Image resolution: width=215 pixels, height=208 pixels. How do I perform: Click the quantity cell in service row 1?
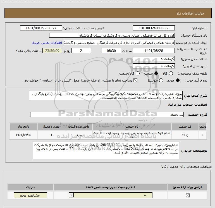[x=51, y=135]
